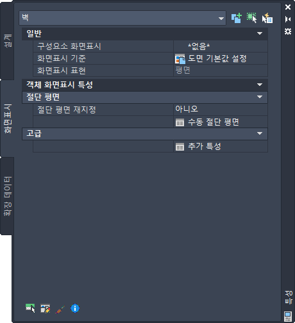Click the palette properties gear icon
The height and width of the screenshot is (323, 295).
[x=288, y=31]
